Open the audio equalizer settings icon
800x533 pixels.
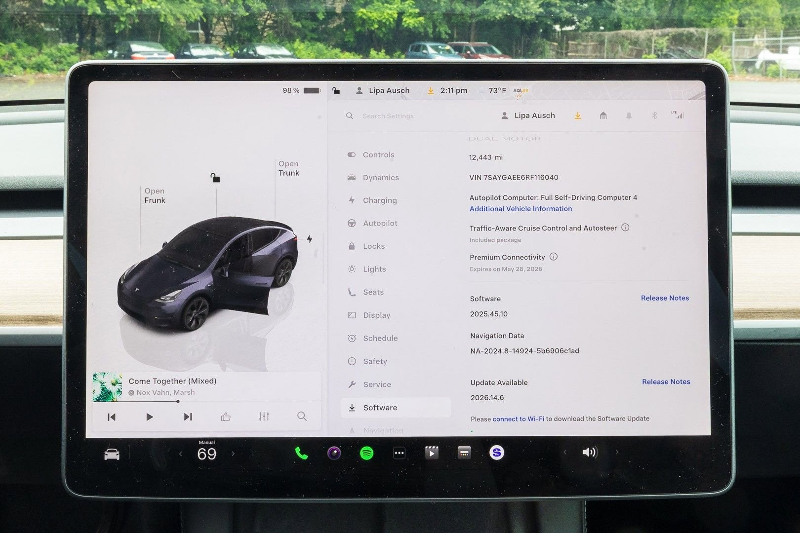(x=264, y=417)
